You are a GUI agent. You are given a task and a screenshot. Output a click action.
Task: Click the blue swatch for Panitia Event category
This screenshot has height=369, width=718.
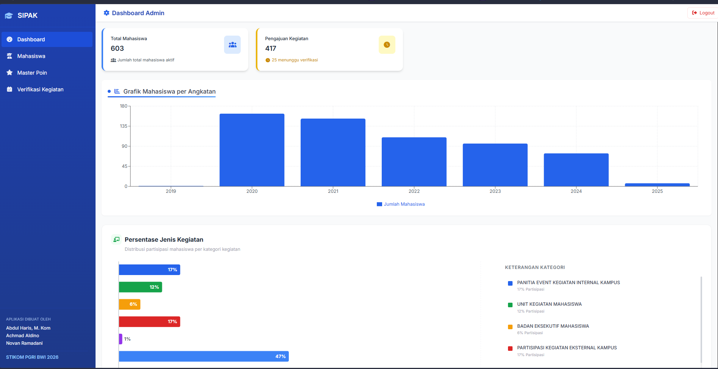tap(510, 283)
